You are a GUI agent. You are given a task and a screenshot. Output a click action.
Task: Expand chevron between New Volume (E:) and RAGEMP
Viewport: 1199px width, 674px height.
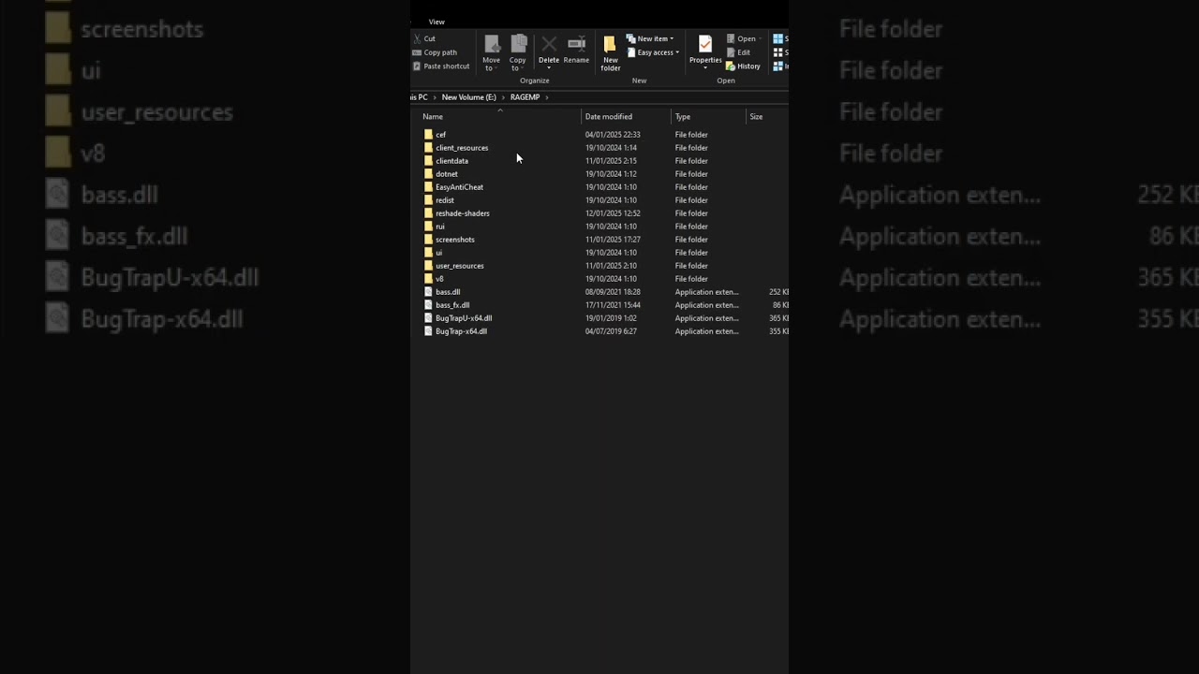(503, 97)
